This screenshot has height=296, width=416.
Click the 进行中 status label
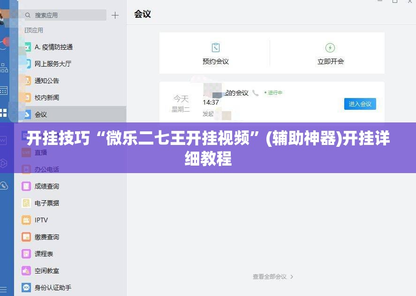tap(274, 93)
